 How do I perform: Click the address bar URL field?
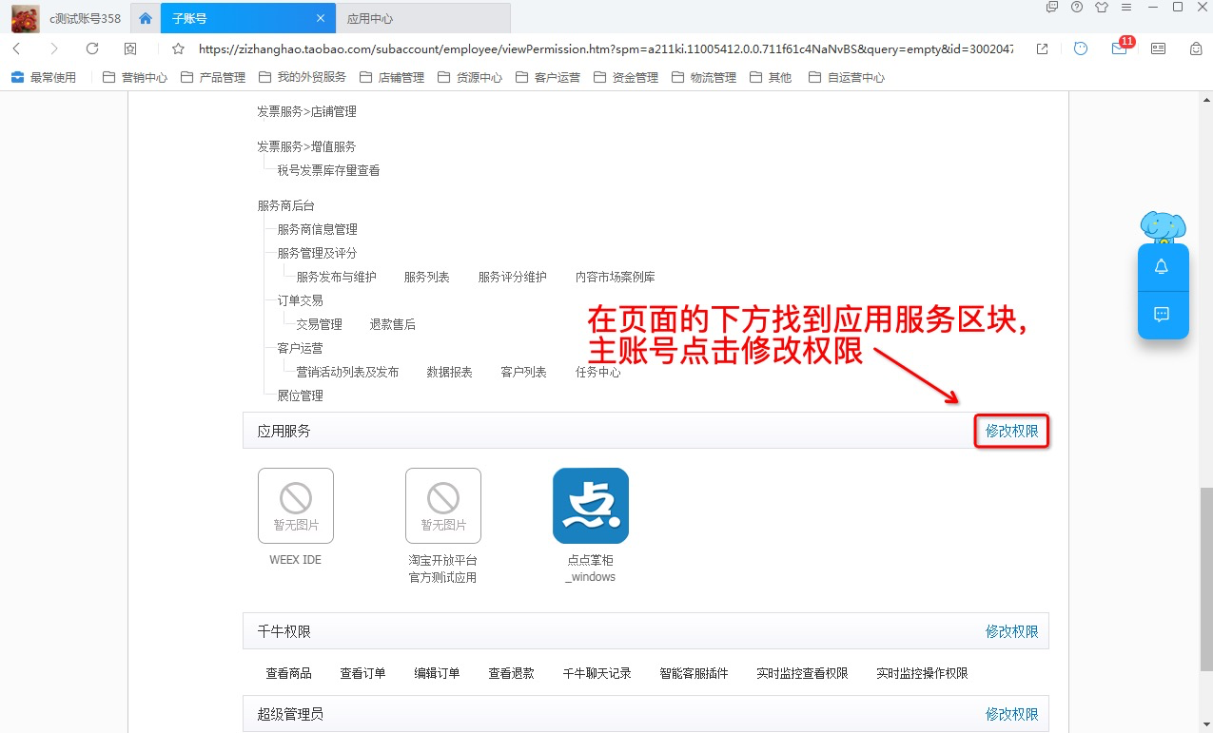point(605,48)
